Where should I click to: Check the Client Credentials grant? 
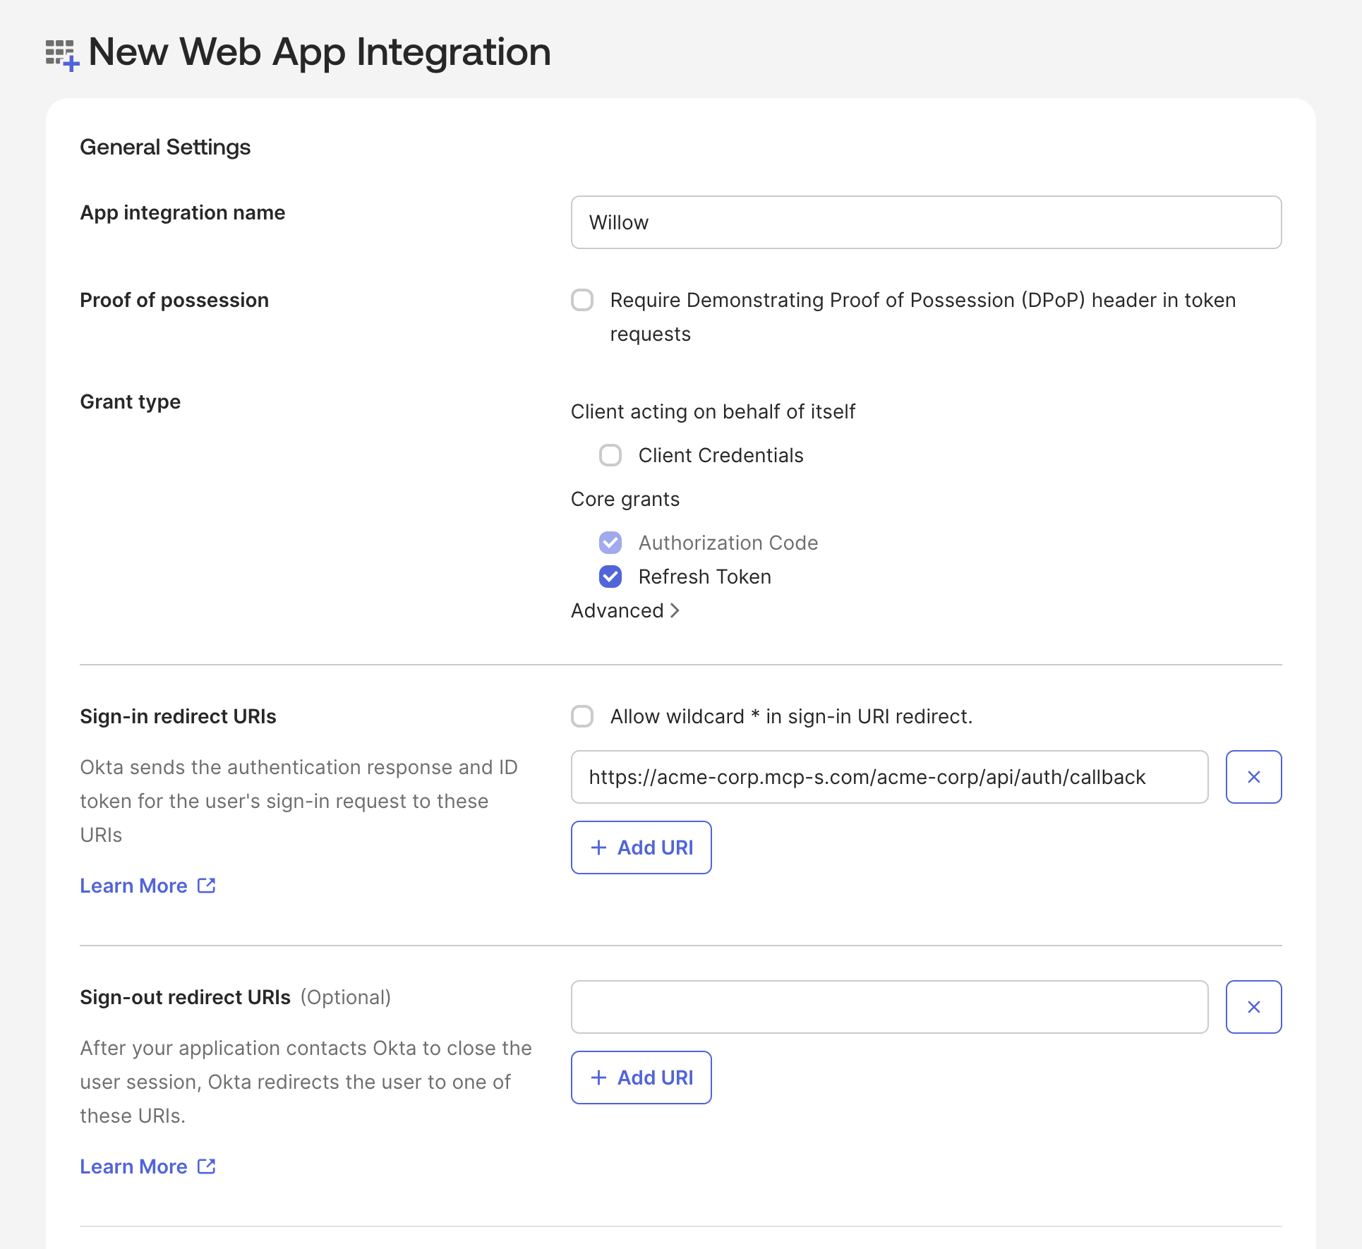[x=610, y=455]
